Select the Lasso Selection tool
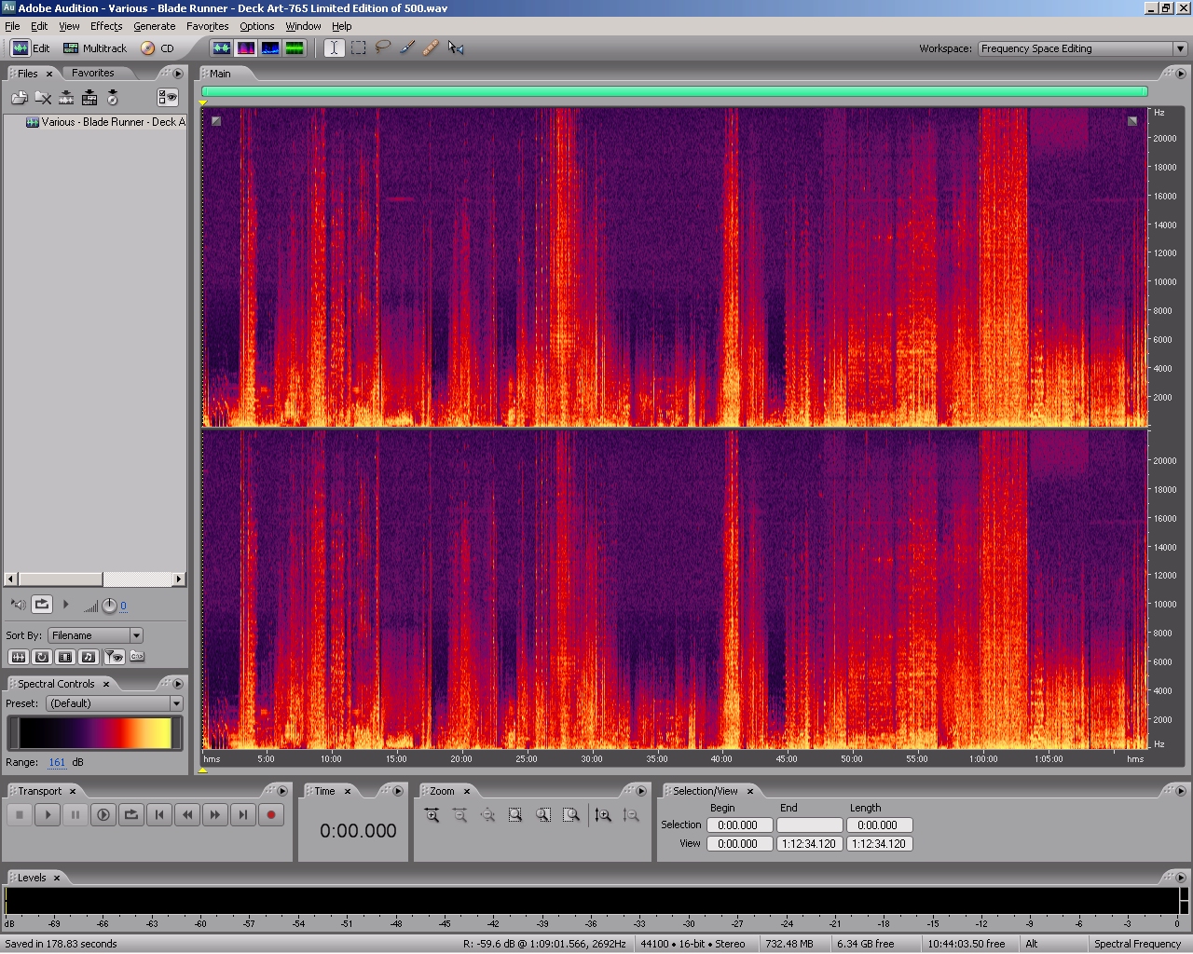 pyautogui.click(x=382, y=48)
